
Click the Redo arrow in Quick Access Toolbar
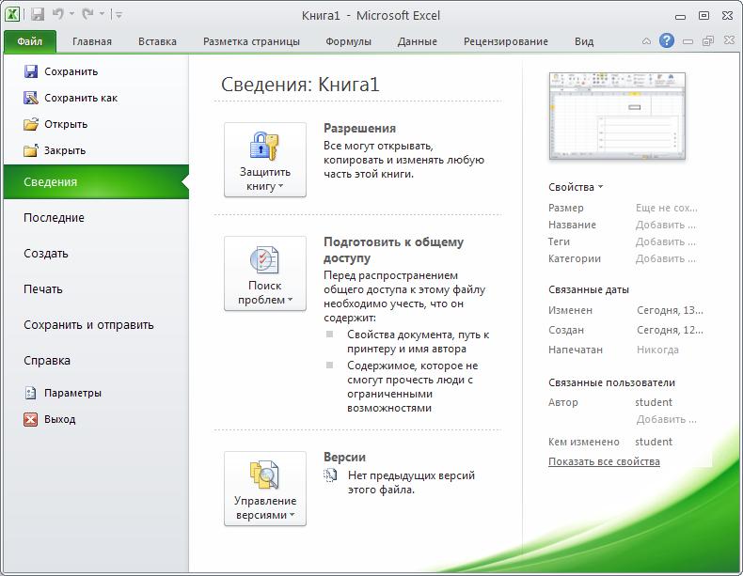coord(88,14)
